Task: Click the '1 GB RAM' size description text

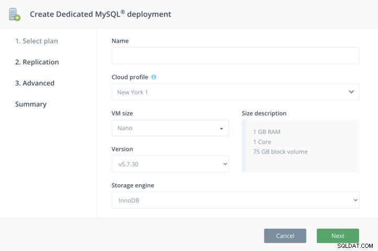Action: (x=266, y=132)
